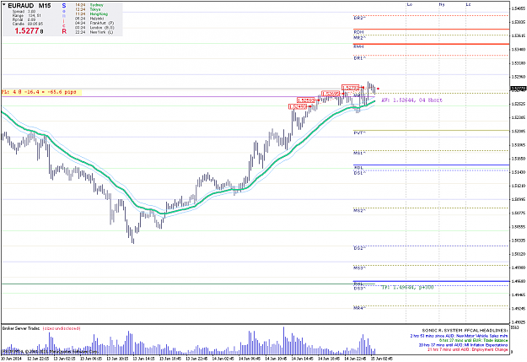This screenshot has width=527, height=362.
Task: Click the blue S logo letter
Action: coord(64,6)
